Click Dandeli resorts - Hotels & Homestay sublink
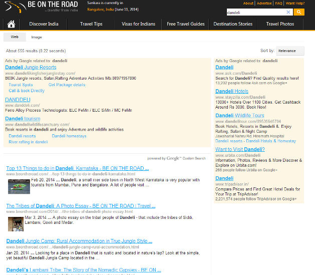 click(x=255, y=141)
